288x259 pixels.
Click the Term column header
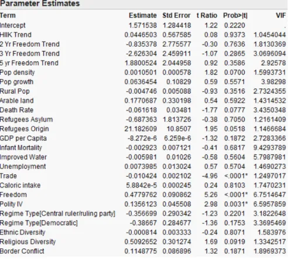8,15
